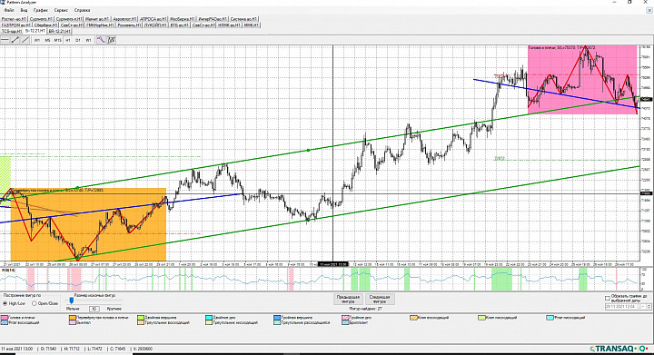Open the Сервис menu
Image resolution: width=654 pixels, height=355 pixels.
point(61,10)
